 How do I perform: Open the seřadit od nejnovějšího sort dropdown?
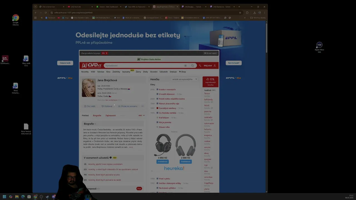pyautogui.click(x=184, y=79)
